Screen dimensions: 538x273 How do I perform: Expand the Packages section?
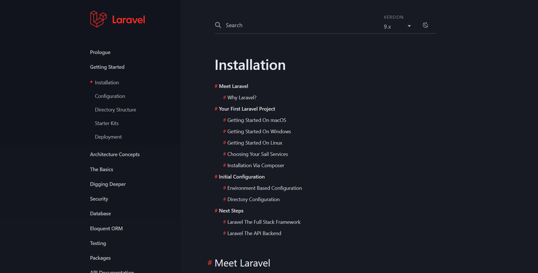coord(100,258)
